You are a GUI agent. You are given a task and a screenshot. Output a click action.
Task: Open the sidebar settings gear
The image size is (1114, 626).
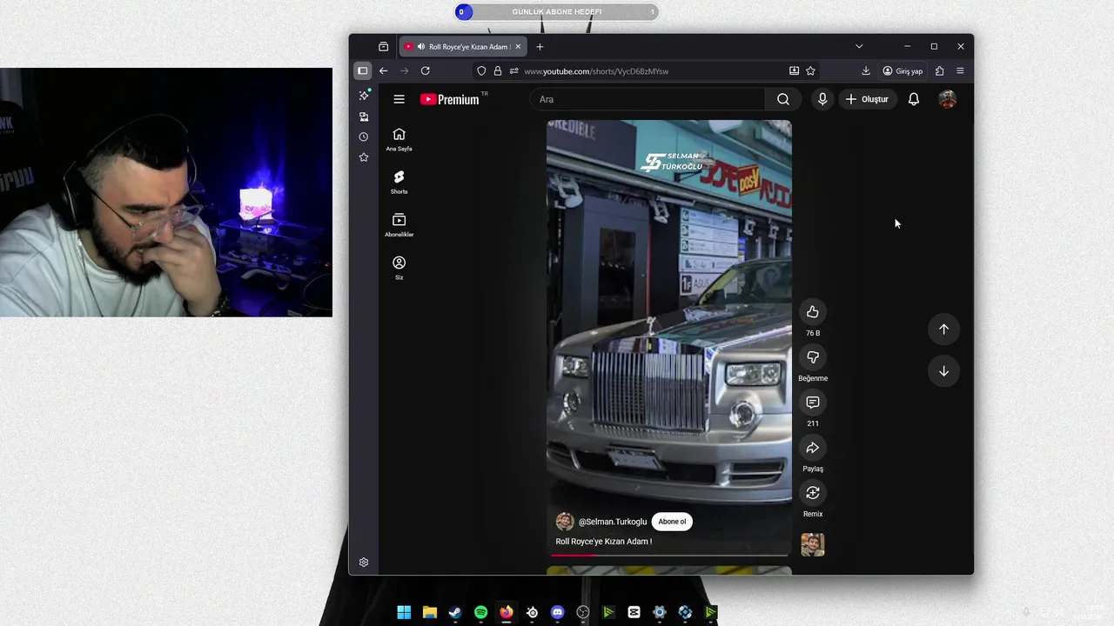click(364, 563)
